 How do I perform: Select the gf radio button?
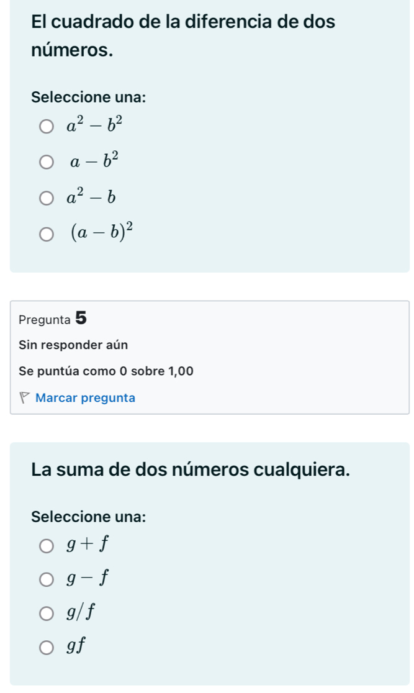47,650
